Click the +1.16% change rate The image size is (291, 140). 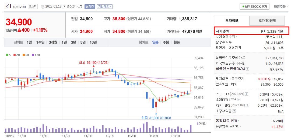(x=40, y=30)
